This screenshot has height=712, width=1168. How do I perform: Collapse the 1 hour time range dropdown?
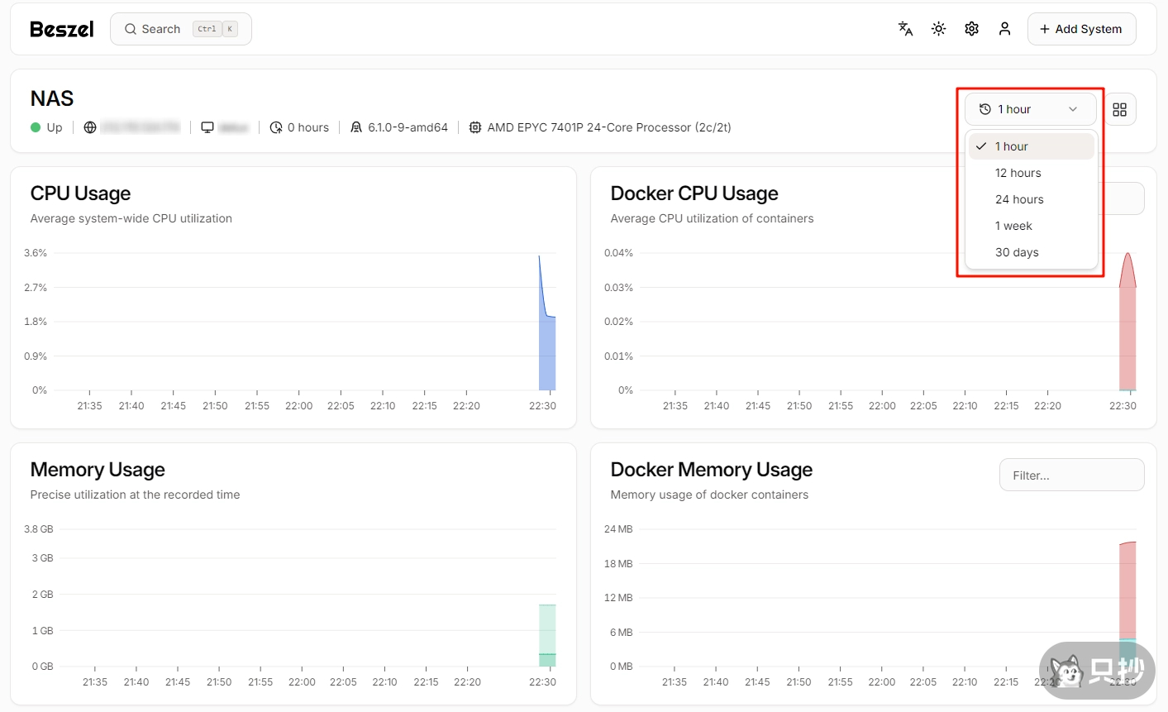tap(1030, 109)
